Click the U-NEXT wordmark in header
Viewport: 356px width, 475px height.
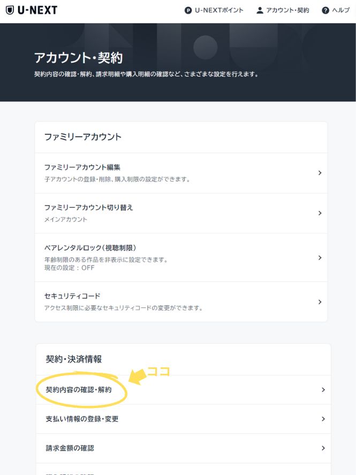(x=37, y=10)
